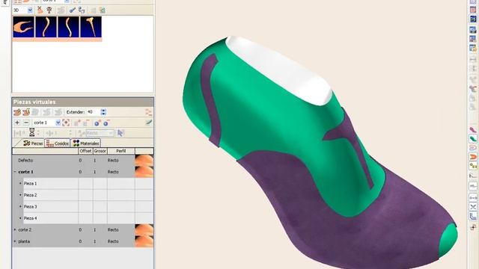Expand the Pieza 1 node
This screenshot has height=269, width=479.
(x=20, y=183)
